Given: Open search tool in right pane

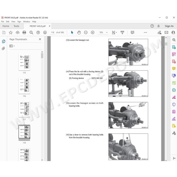Looking at the screenshot, I should pyautogui.click(x=174, y=40).
